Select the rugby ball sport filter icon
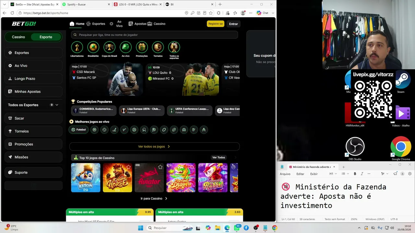 164,130
